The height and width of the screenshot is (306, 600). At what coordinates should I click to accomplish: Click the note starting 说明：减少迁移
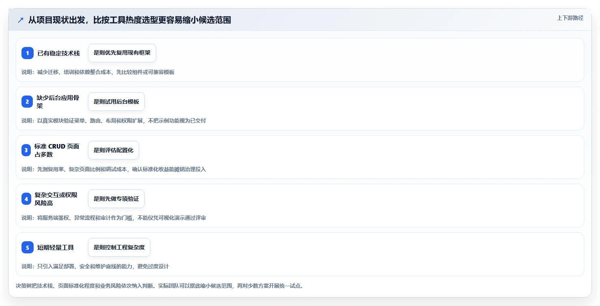(x=98, y=72)
